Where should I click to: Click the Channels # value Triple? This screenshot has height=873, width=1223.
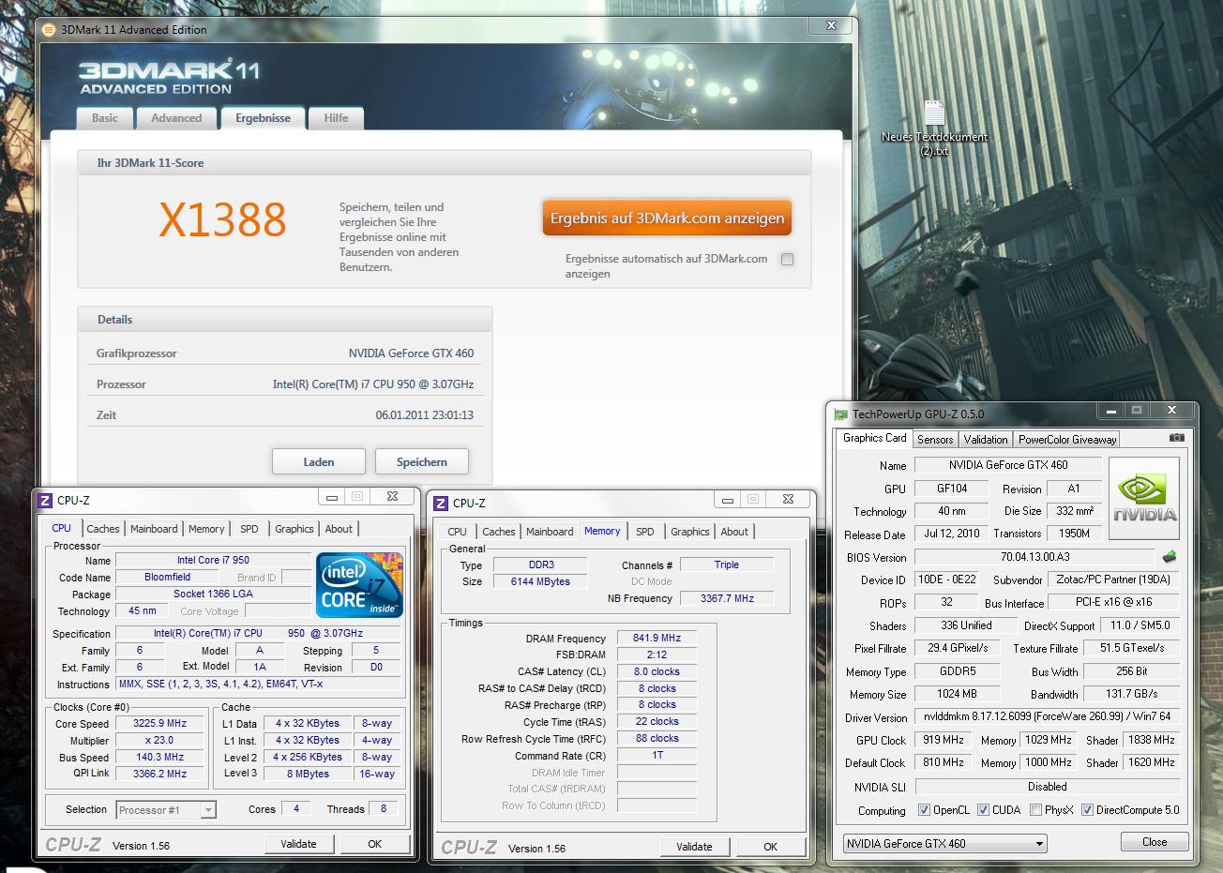[x=727, y=564]
